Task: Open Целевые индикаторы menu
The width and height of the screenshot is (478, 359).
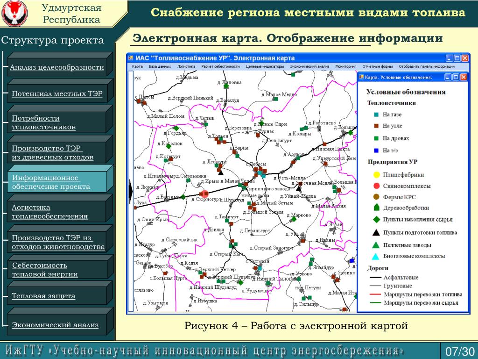Action: 265,66
